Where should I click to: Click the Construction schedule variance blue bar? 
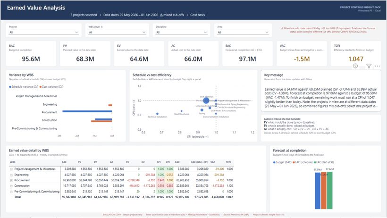(104, 119)
